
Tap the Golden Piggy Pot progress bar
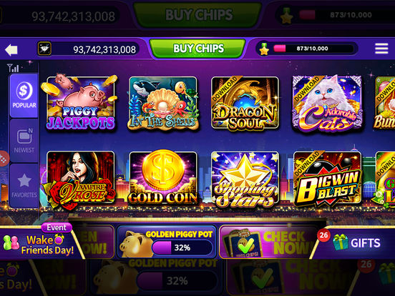point(182,247)
